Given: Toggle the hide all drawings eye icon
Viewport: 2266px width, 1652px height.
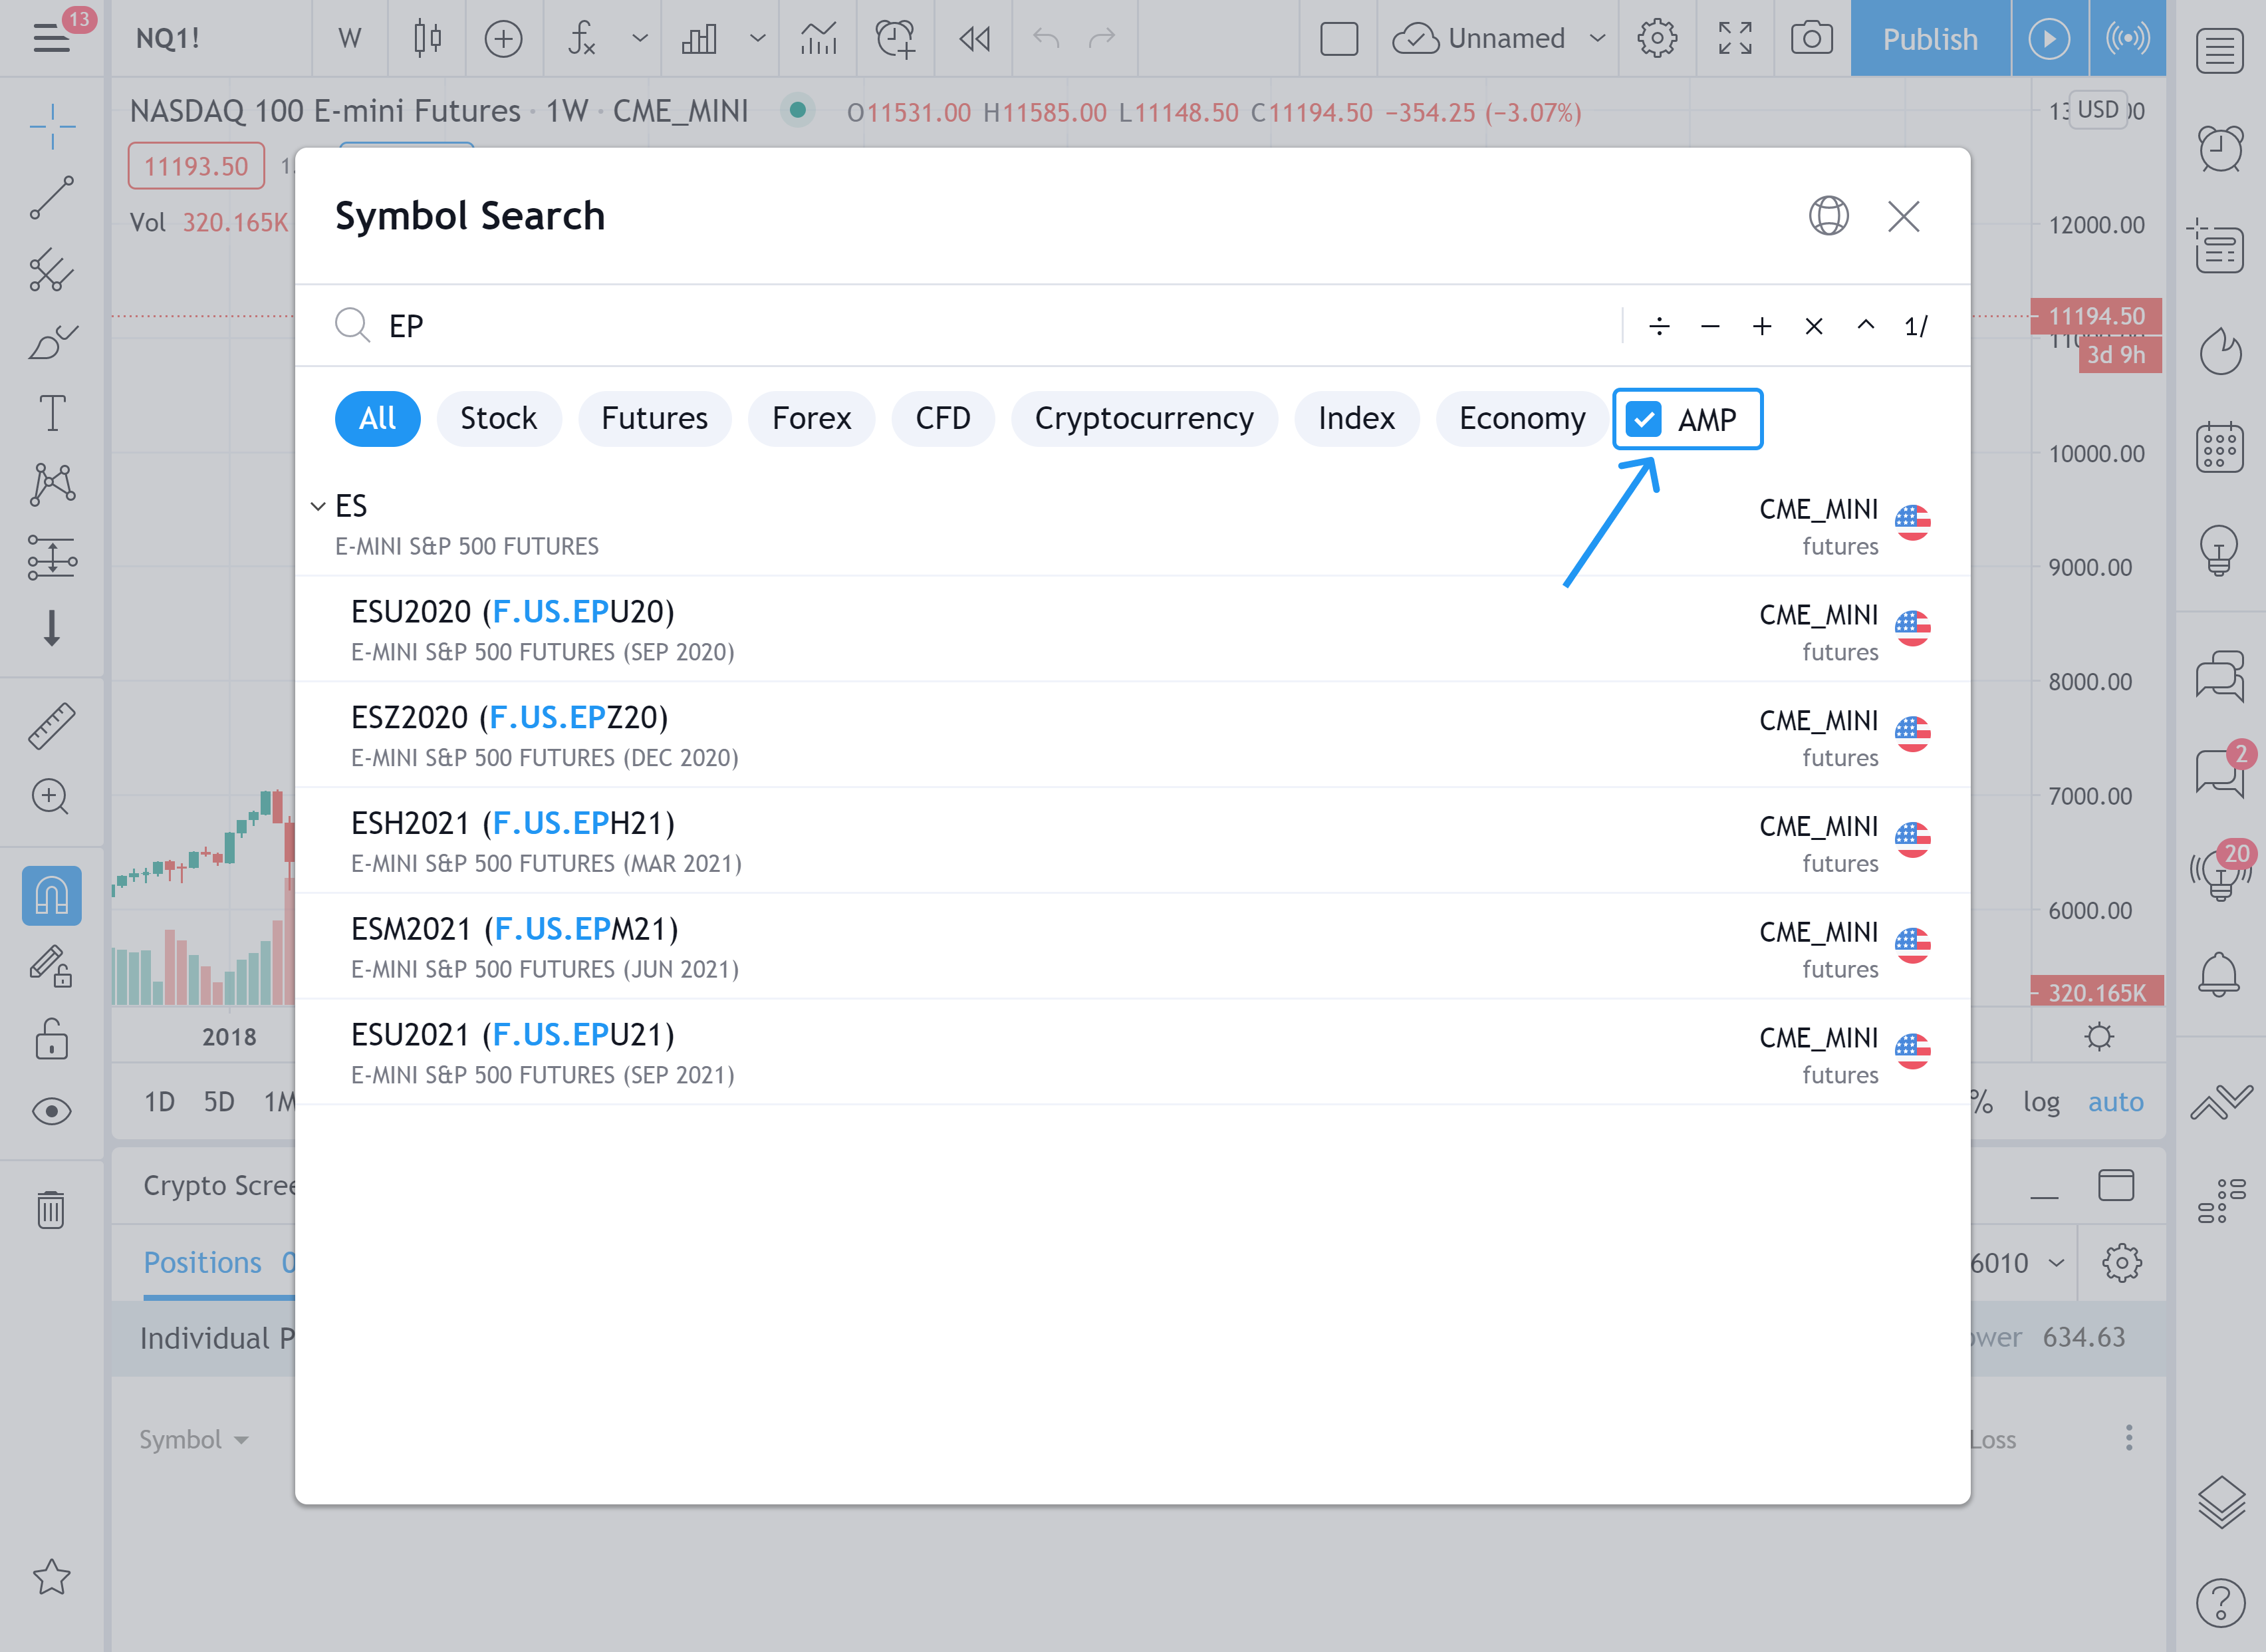Looking at the screenshot, I should coord(52,1111).
